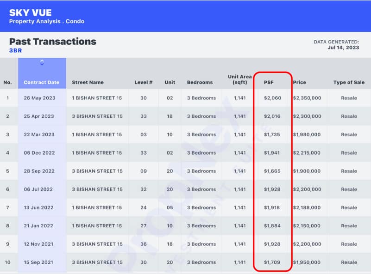Select the 06 Dec 2022 date cell
This screenshot has height=274, width=371.
(39, 153)
